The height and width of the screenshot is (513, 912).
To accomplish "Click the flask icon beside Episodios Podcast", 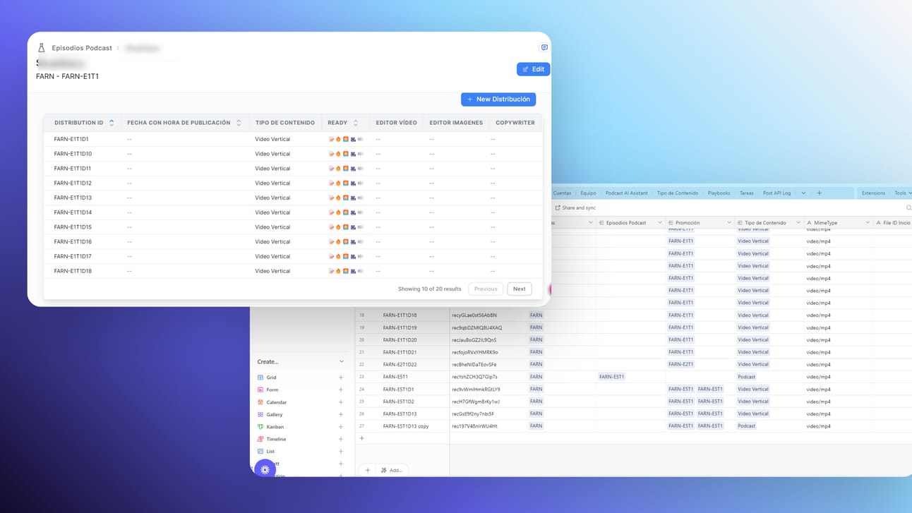I will point(41,48).
